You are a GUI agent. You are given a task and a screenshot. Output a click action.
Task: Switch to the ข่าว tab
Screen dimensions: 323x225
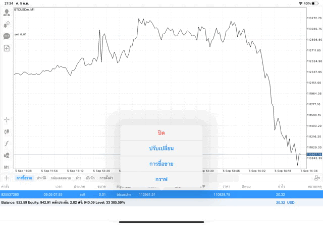click(x=78, y=178)
